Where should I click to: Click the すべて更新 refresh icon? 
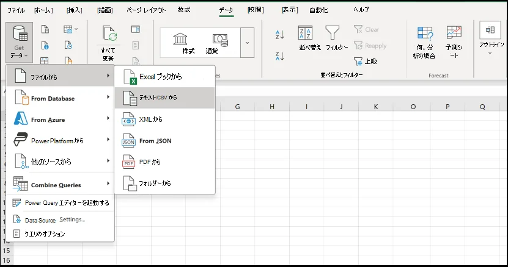click(109, 34)
